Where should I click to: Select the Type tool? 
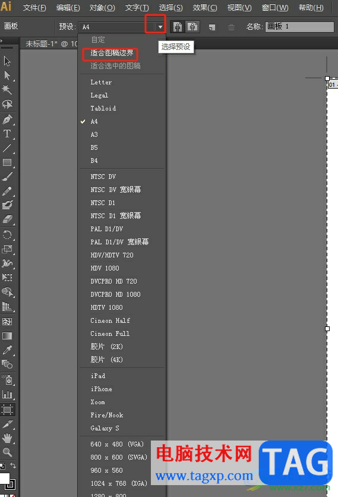point(7,133)
